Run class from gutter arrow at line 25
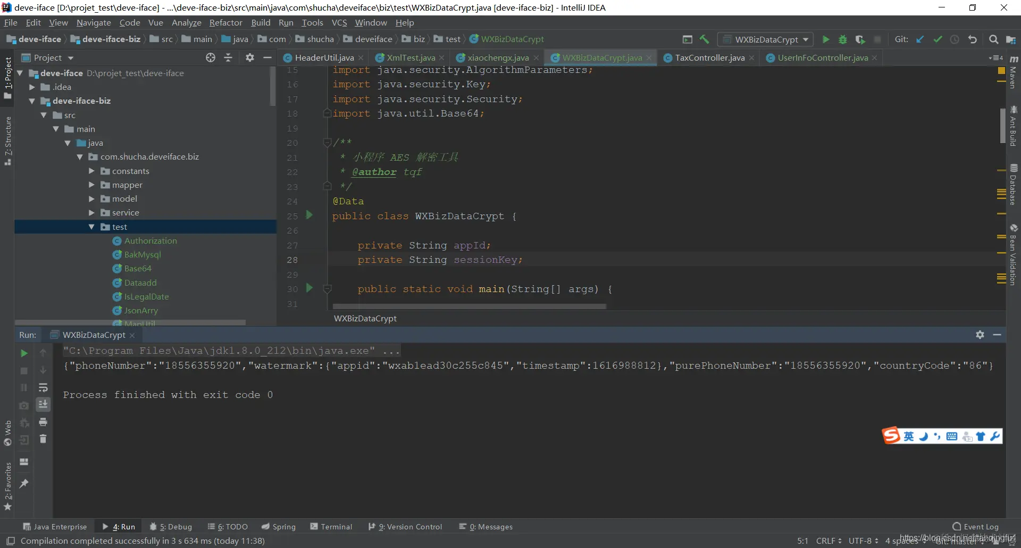The image size is (1021, 548). [x=309, y=215]
